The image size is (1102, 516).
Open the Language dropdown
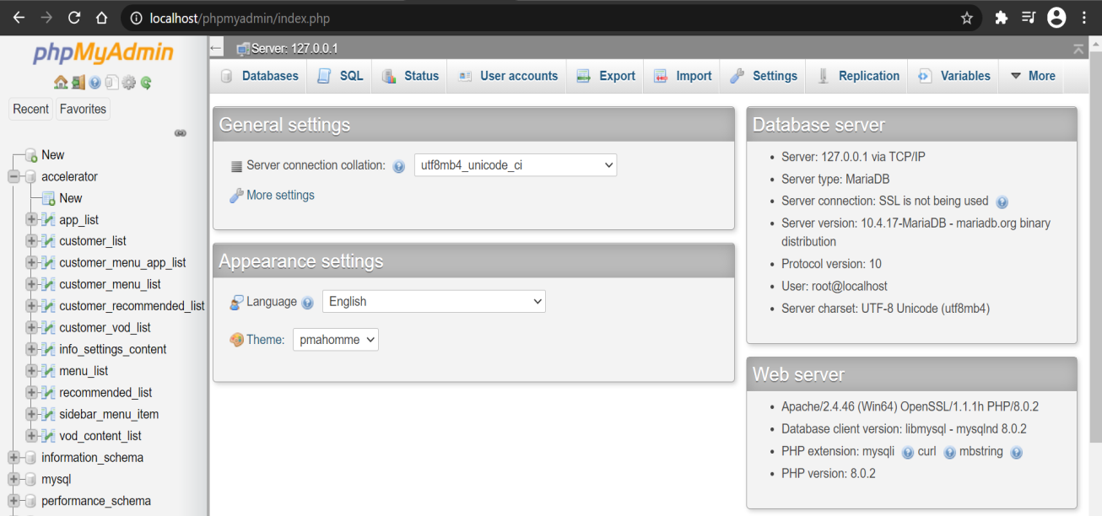(434, 301)
